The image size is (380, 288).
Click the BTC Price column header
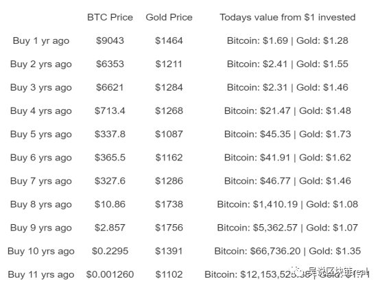[x=110, y=17]
